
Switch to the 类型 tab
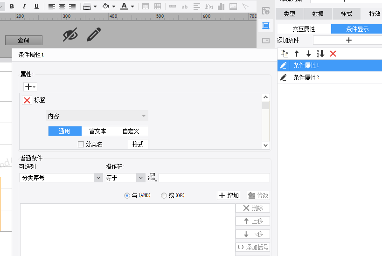point(290,14)
